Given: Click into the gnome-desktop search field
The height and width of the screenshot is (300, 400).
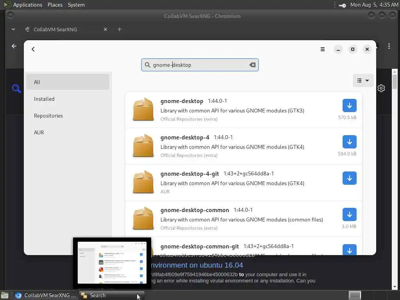Looking at the screenshot, I should point(200,65).
